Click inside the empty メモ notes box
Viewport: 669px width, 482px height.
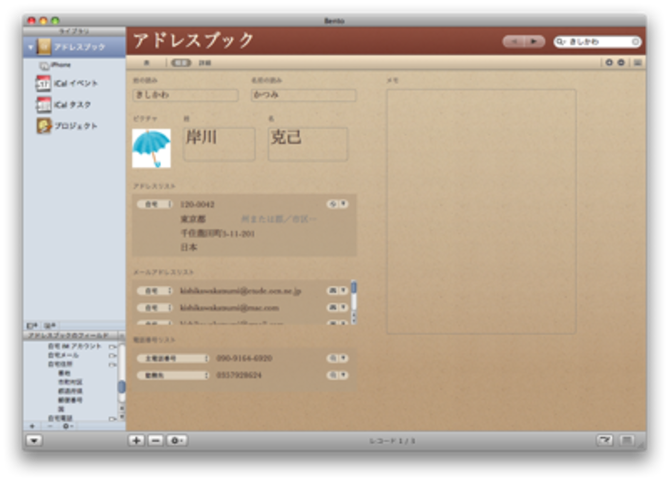481,212
